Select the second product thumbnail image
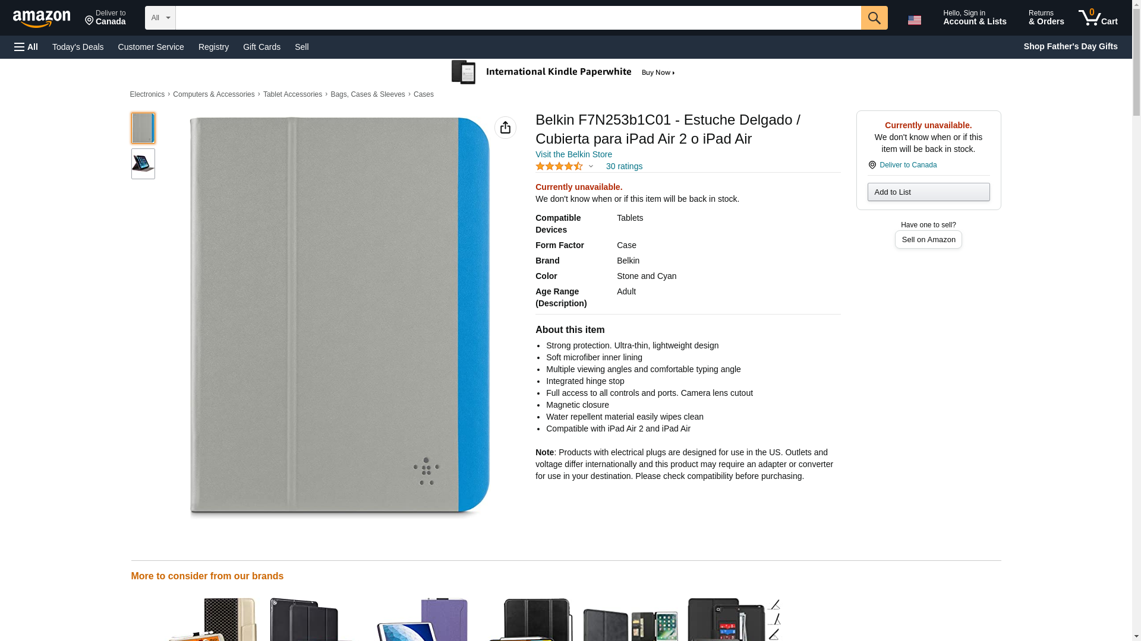The image size is (1141, 641). [143, 164]
